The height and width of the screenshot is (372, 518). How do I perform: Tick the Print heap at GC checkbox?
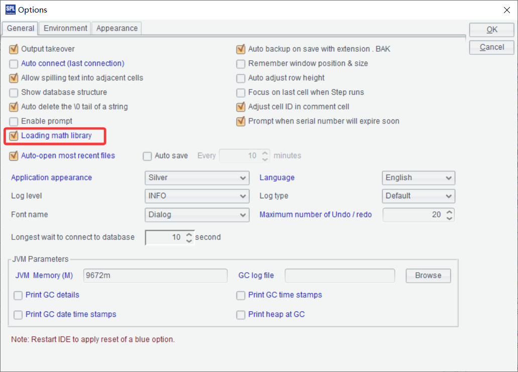coord(241,315)
